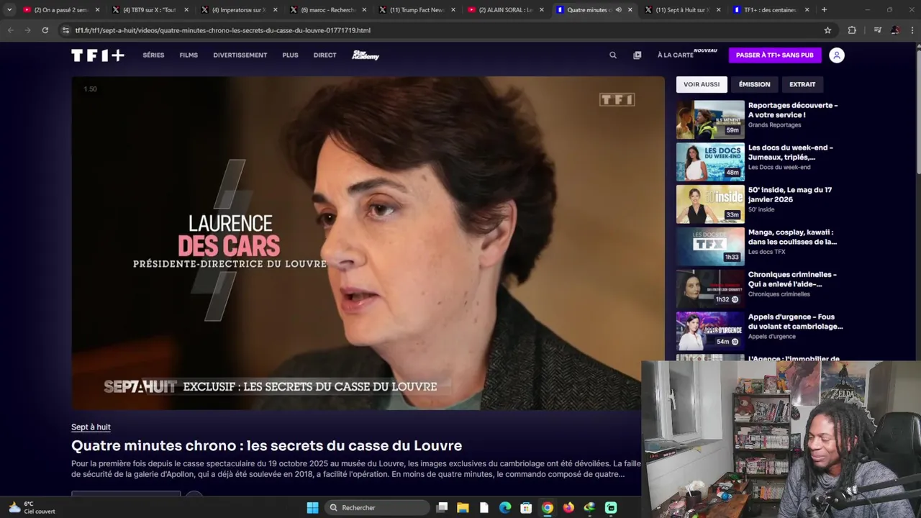The height and width of the screenshot is (518, 921).
Task: Open 'Chroniques criminelles - Qui a enlevé' video
Action: tap(792, 279)
